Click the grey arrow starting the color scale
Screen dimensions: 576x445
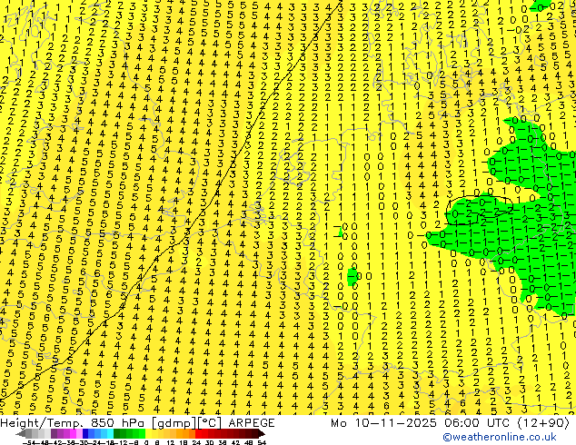[x=21, y=433]
